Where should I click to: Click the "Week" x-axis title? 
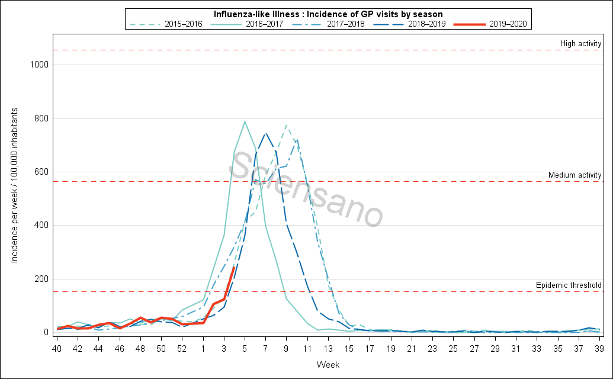pos(328,364)
